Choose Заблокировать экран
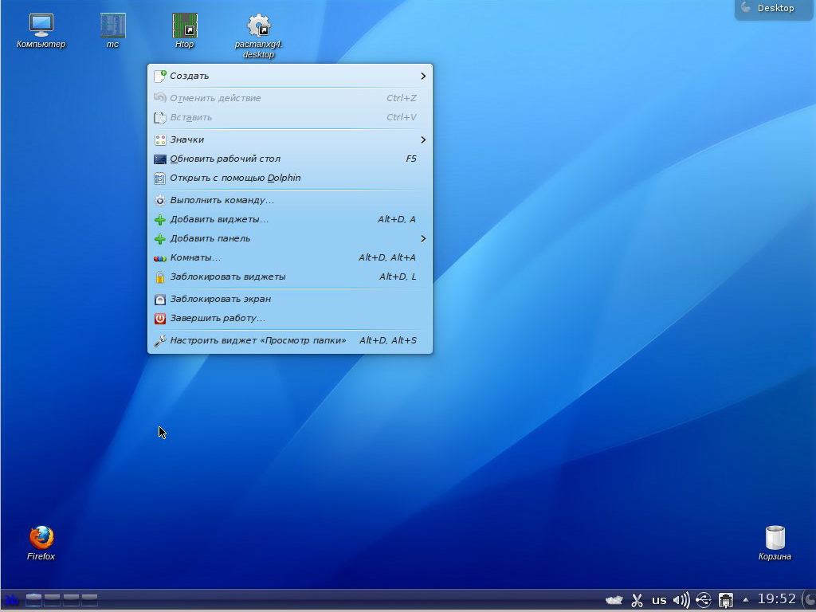The image size is (816, 612). point(290,300)
